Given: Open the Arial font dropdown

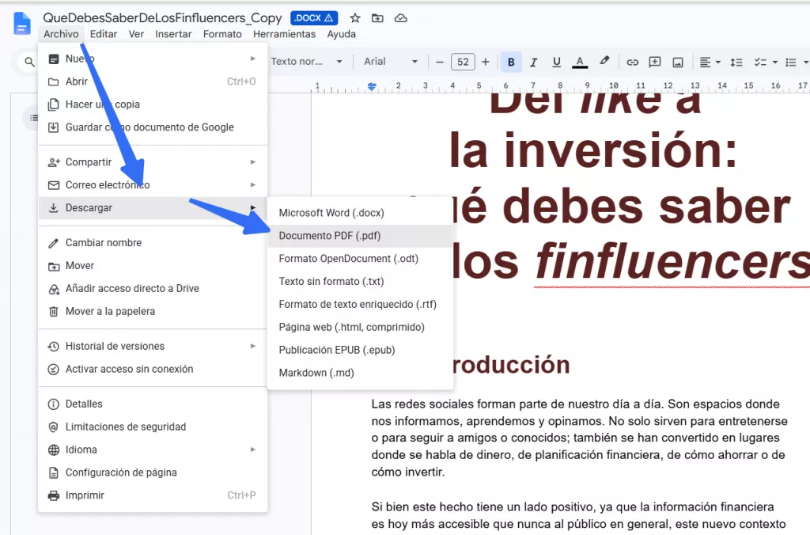Looking at the screenshot, I should pyautogui.click(x=391, y=62).
